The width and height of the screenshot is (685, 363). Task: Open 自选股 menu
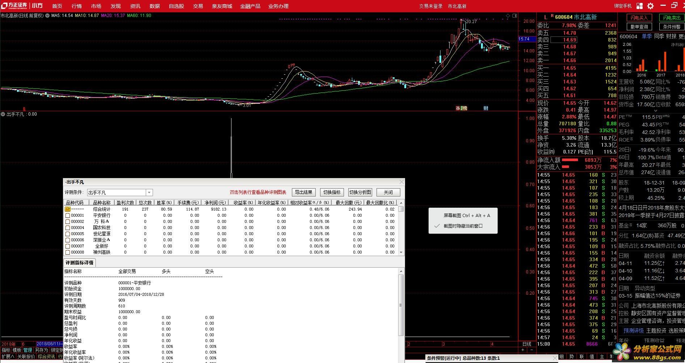tap(176, 6)
